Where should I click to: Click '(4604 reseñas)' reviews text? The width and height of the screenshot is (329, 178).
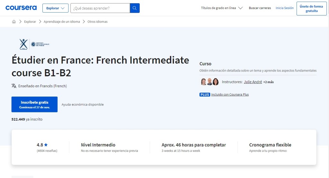point(47,151)
